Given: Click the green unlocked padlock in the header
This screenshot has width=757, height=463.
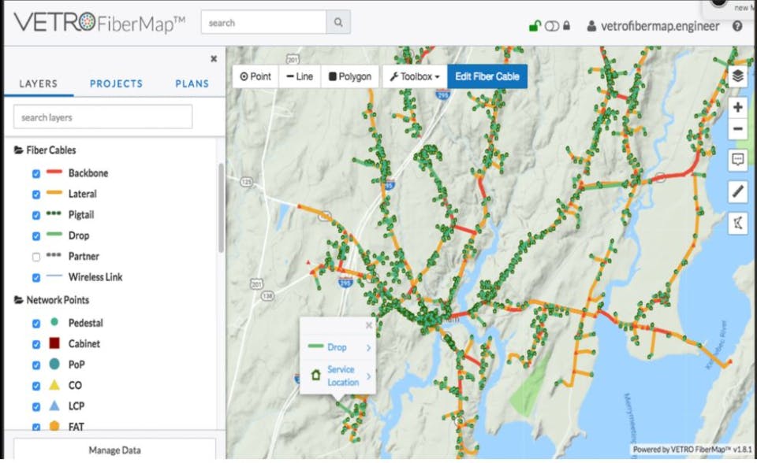Looking at the screenshot, I should 535,24.
